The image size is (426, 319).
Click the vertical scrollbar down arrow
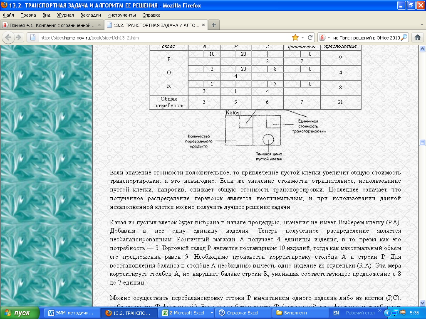(423, 303)
